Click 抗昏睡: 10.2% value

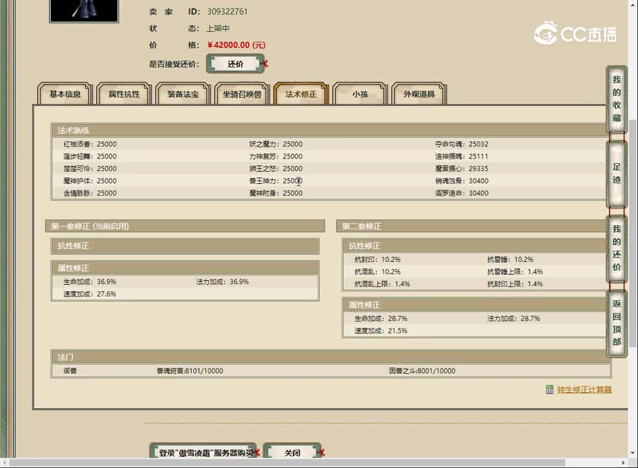[510, 259]
